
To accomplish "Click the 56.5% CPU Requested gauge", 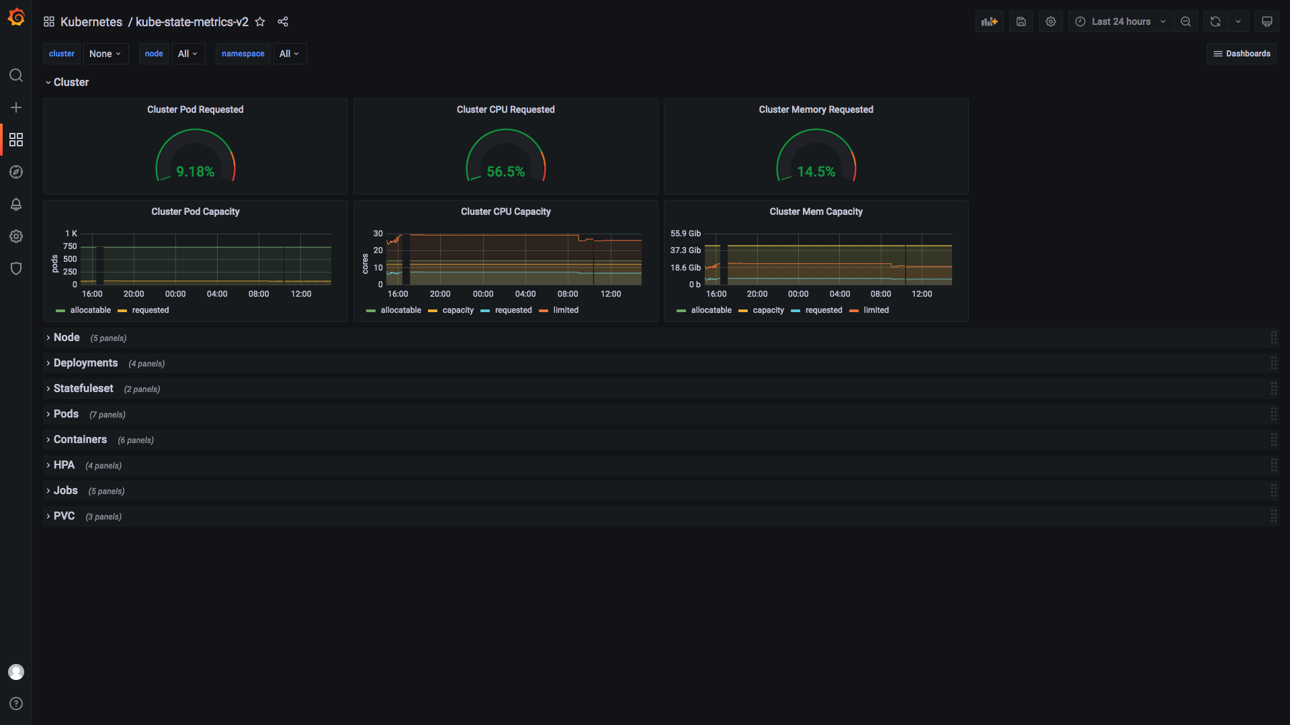I will [506, 156].
